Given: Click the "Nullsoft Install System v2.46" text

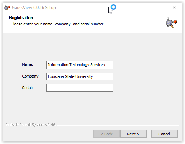Looking at the screenshot, I should (x=31, y=125).
